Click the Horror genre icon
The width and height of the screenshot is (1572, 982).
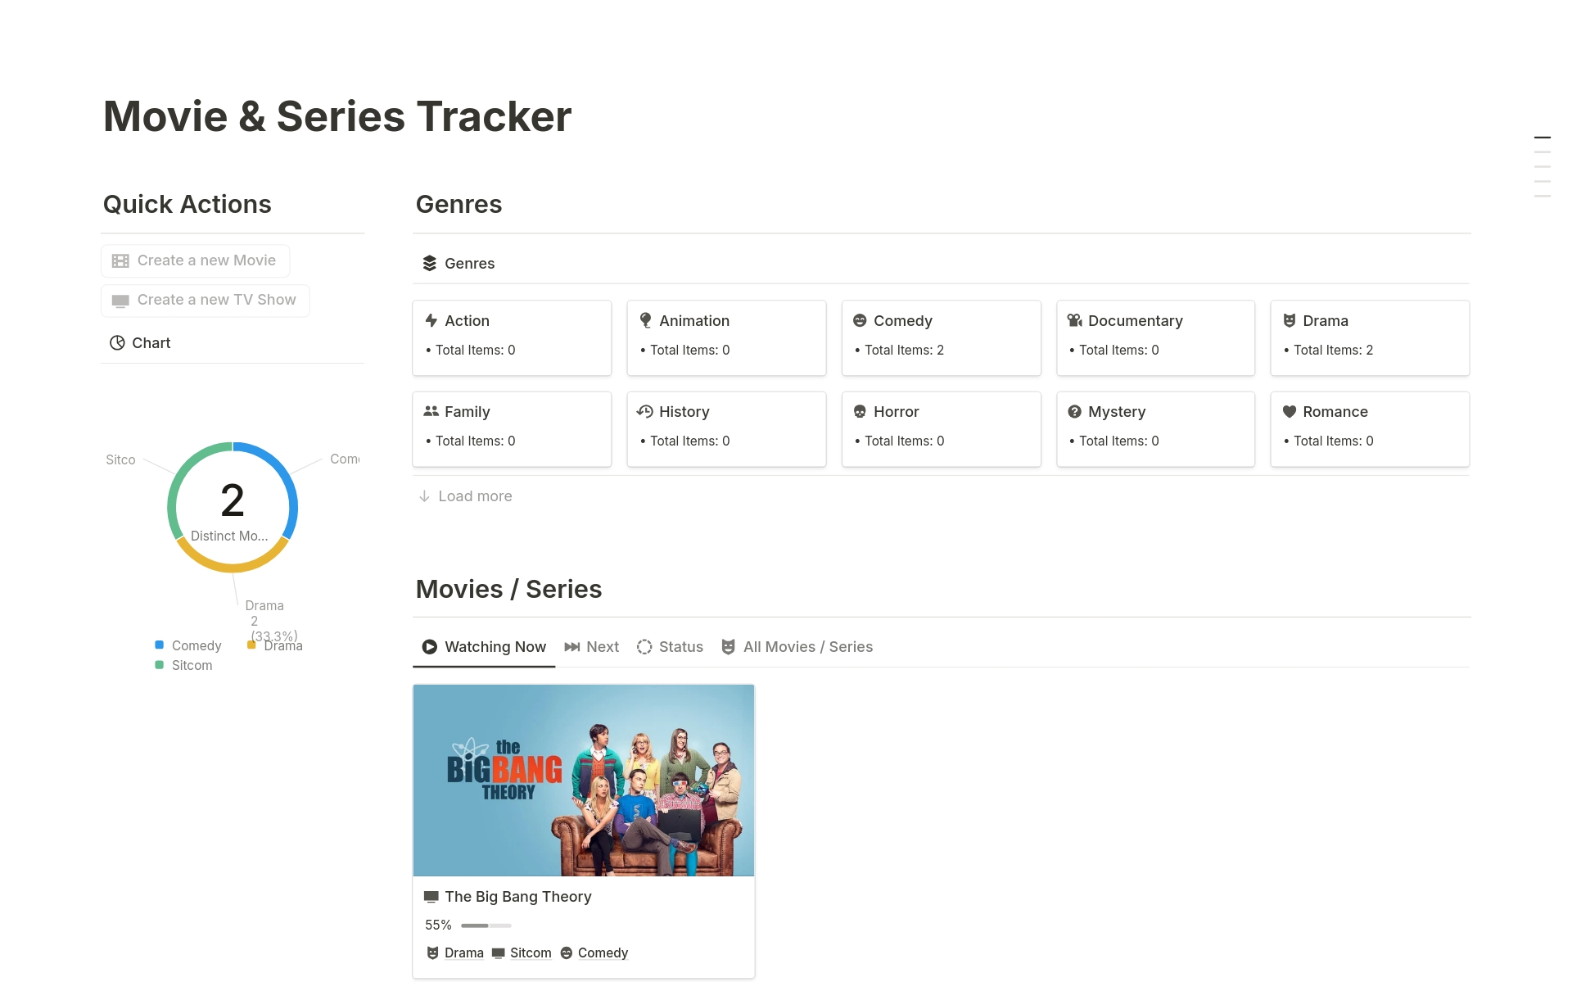860,411
